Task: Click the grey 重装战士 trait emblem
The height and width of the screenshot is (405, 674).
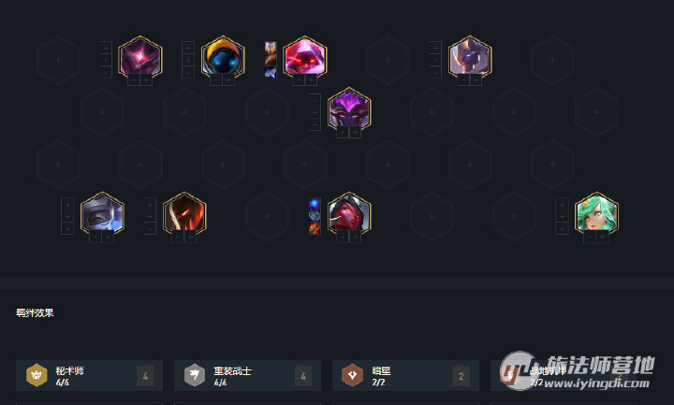Action: (x=195, y=375)
